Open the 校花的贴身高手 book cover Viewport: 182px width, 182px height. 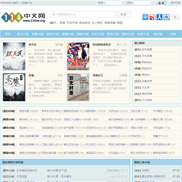78,57
